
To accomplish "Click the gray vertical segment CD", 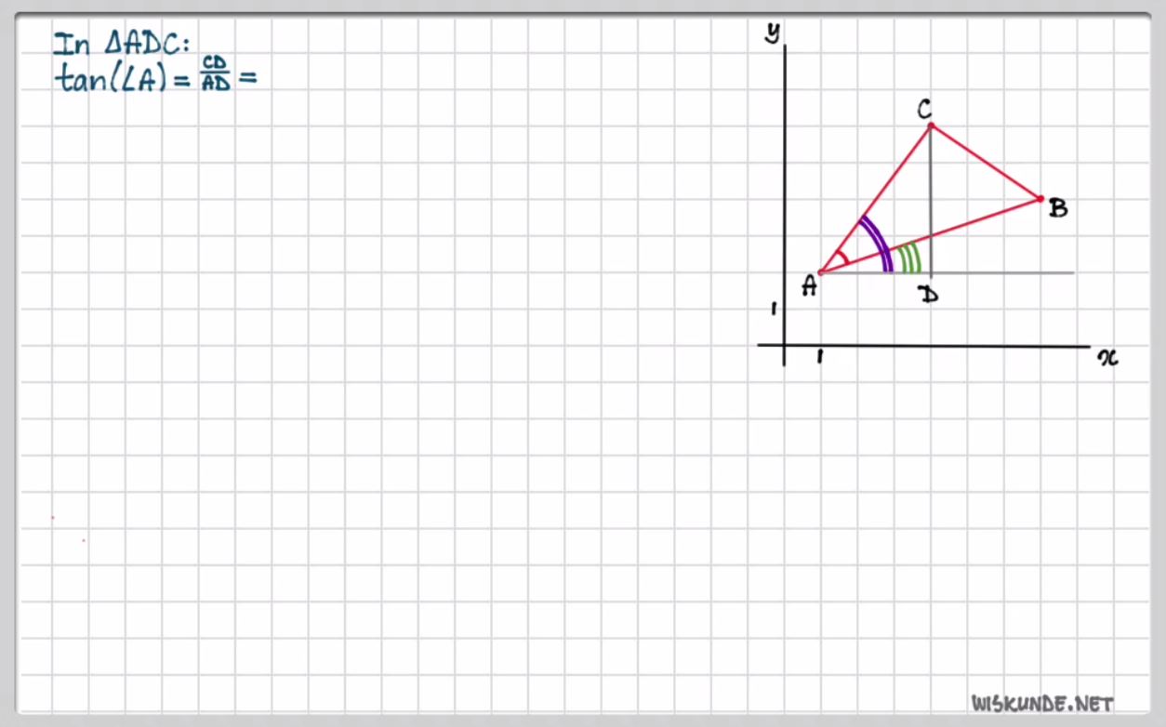I will [x=930, y=200].
